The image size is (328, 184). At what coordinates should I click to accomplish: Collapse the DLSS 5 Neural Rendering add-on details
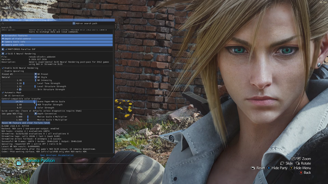tap(3, 54)
